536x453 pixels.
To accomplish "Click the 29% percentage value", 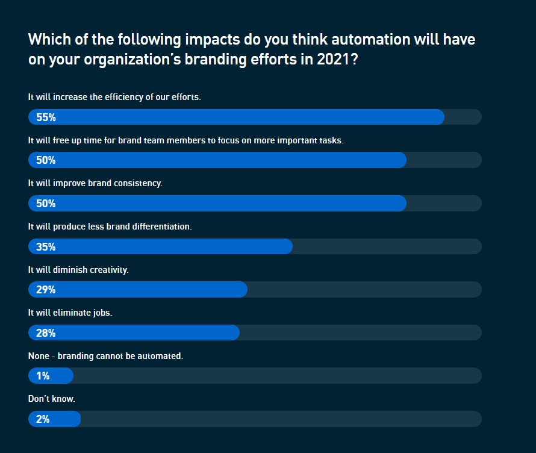I will coord(46,290).
